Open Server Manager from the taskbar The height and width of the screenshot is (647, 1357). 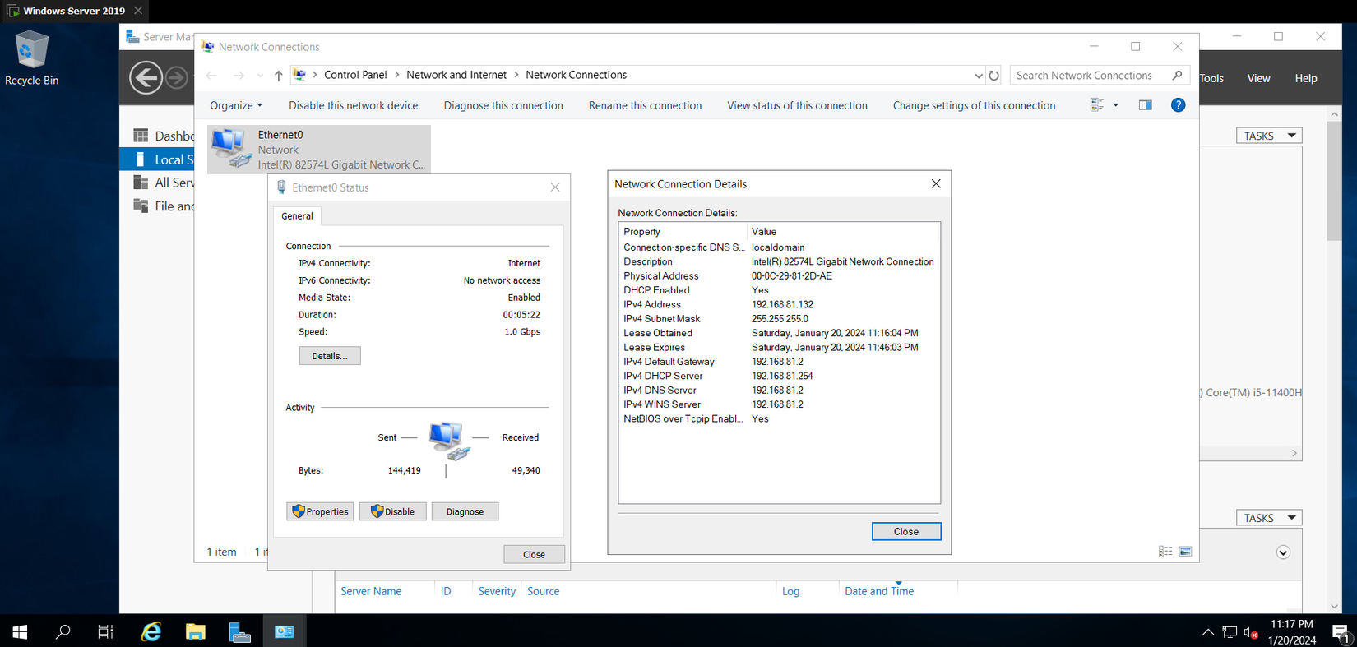click(x=240, y=631)
